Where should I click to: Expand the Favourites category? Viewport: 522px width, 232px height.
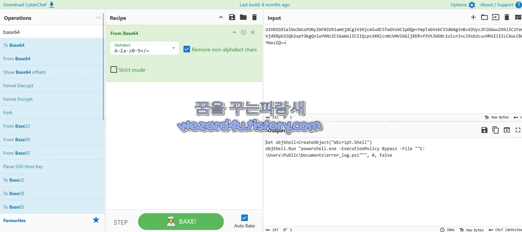pos(52,220)
